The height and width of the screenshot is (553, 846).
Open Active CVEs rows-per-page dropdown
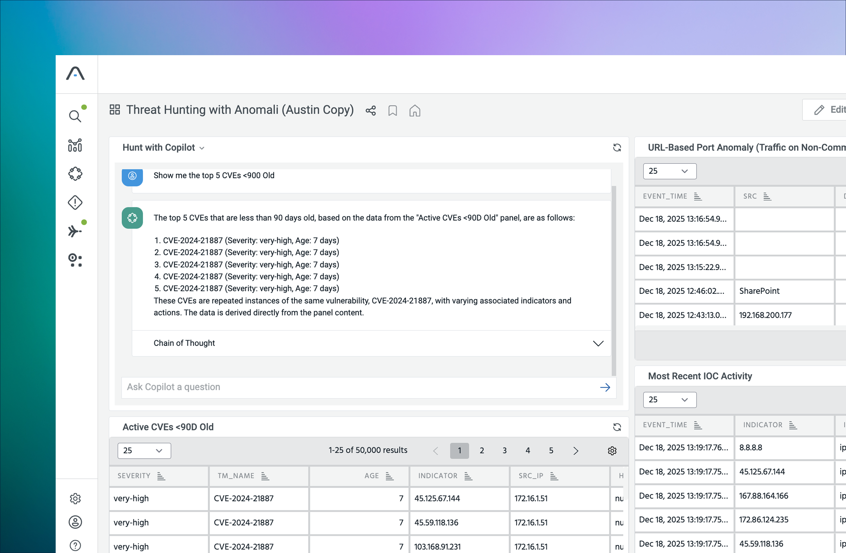coord(144,451)
